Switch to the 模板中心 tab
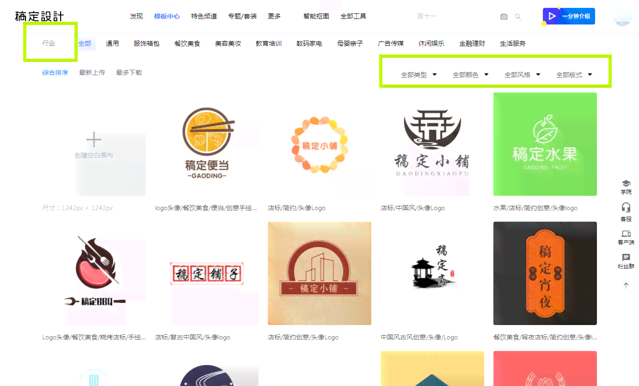 pos(167,16)
